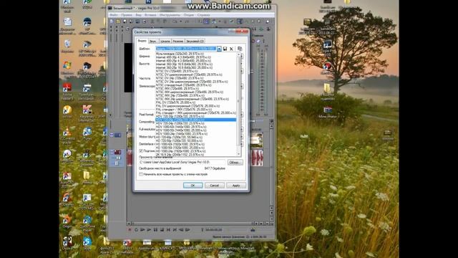Switch to the Резюме tab
This screenshot has width=458, height=258.
pos(178,42)
